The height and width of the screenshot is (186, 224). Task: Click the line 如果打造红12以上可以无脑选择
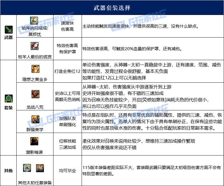click(114, 78)
